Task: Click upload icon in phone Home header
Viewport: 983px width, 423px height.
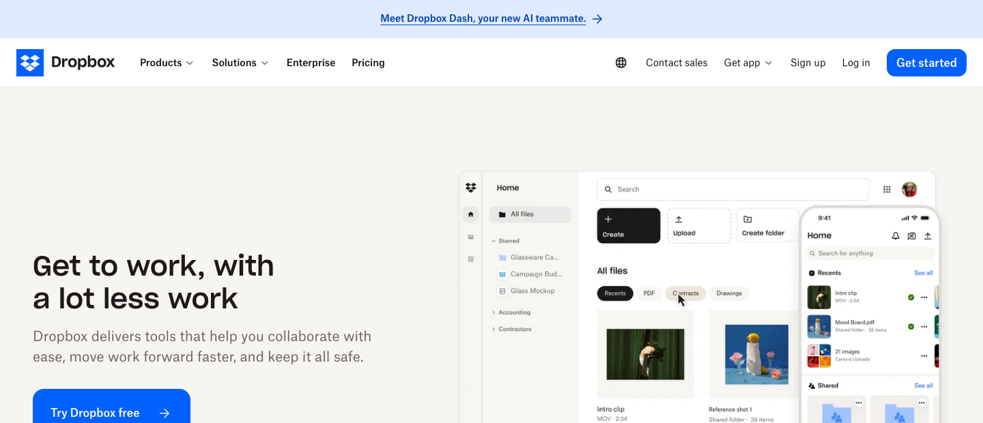Action: (x=928, y=236)
